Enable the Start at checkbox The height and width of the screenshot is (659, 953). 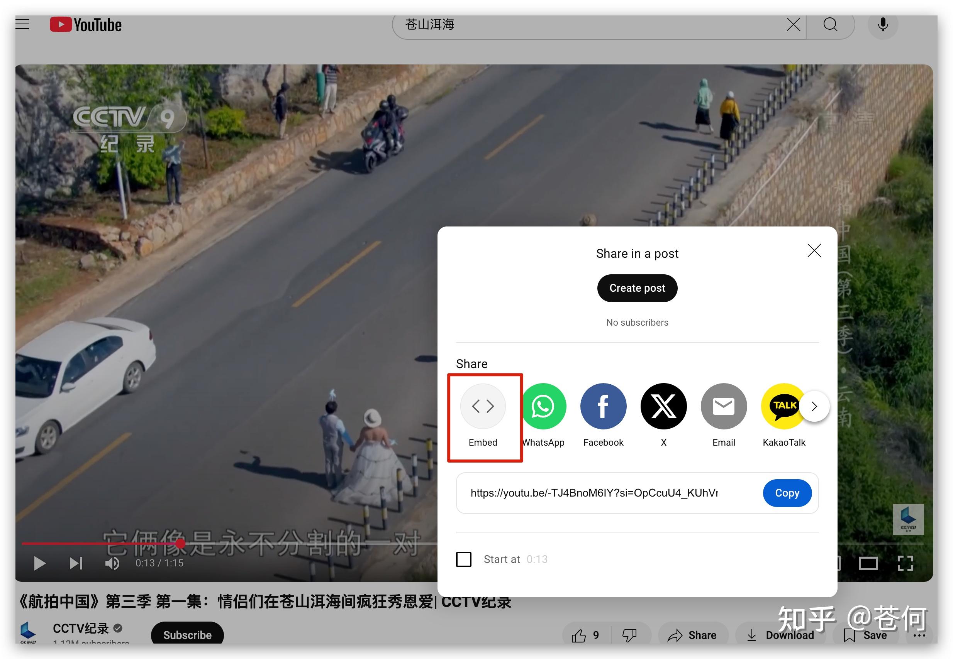[x=464, y=559]
